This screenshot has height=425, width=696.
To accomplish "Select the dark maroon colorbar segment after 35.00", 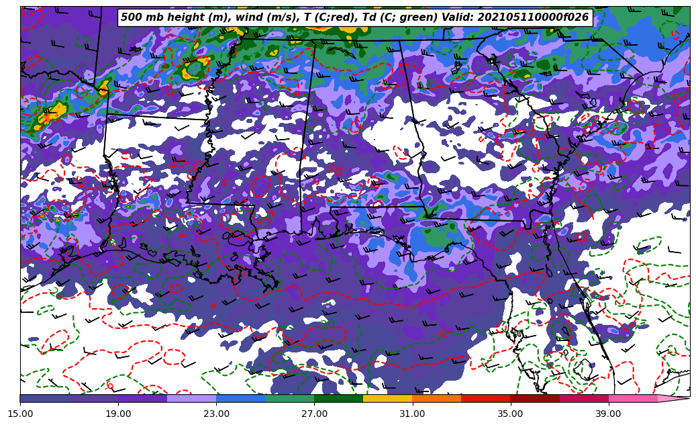I will coord(535,398).
